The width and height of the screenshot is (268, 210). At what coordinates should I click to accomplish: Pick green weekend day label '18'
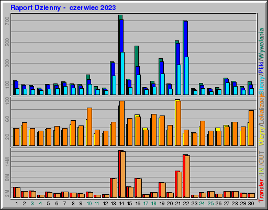tap(154, 204)
